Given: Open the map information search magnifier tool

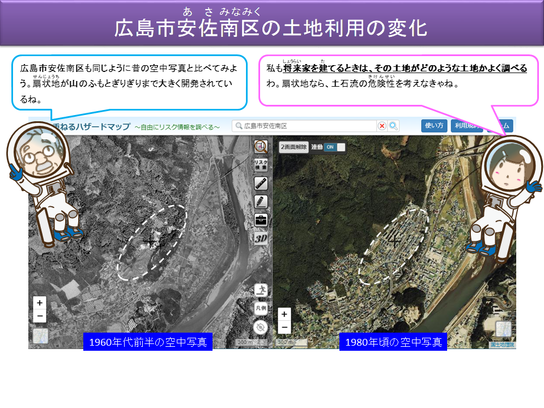Looking at the screenshot, I should [261, 146].
